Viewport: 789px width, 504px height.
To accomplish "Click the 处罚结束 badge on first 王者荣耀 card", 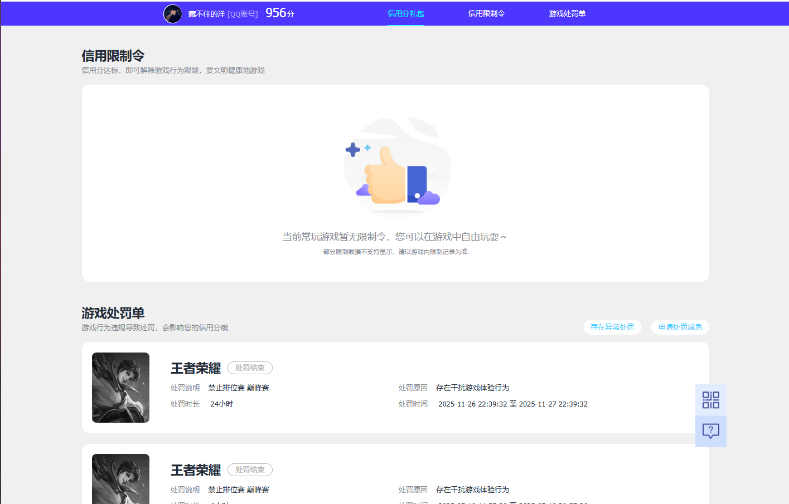I will (250, 368).
